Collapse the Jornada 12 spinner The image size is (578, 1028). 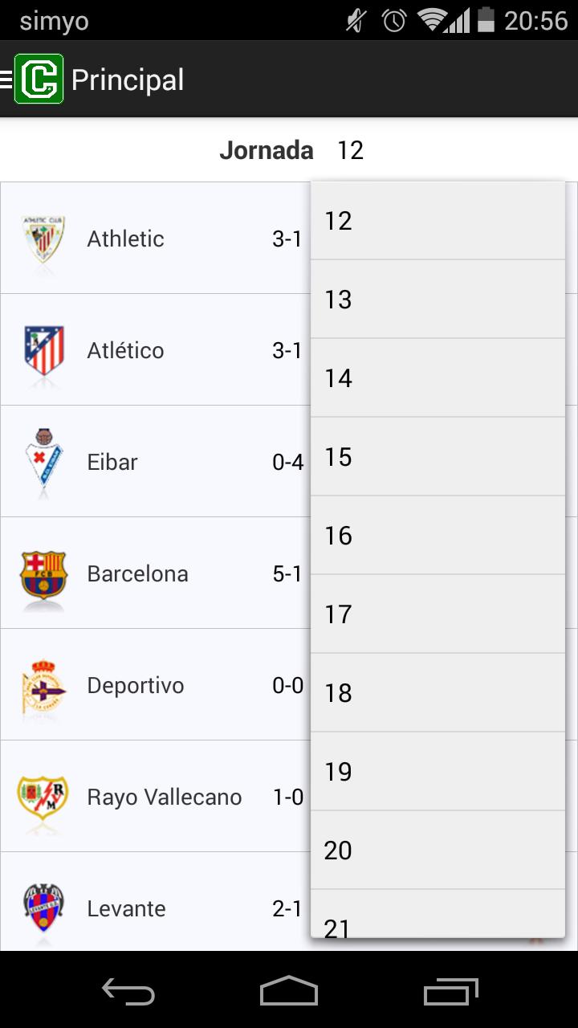click(x=351, y=150)
